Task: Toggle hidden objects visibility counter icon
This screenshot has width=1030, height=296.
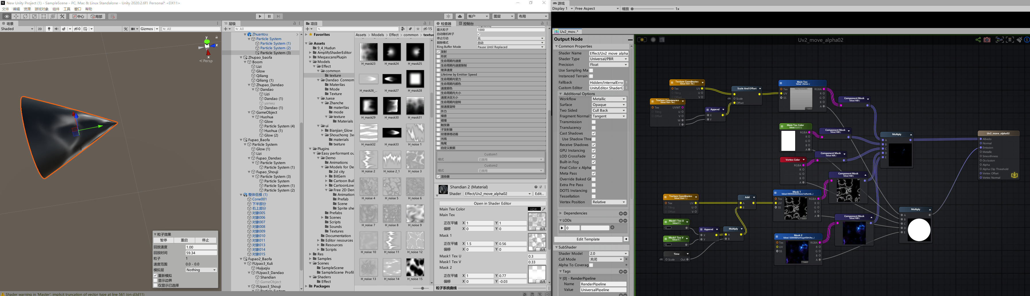Action: (77, 29)
